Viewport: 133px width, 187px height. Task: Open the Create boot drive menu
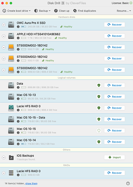tap(17, 11)
